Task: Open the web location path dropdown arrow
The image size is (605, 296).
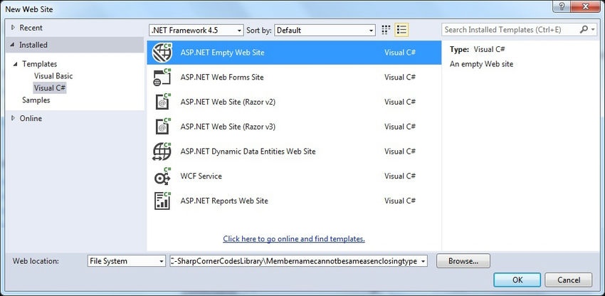Action: coord(423,261)
